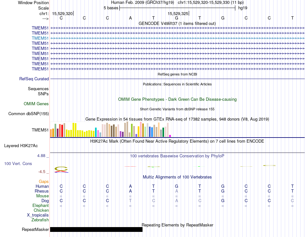
Task: Click the ---> strand direction arrow
Action: point(45,19)
